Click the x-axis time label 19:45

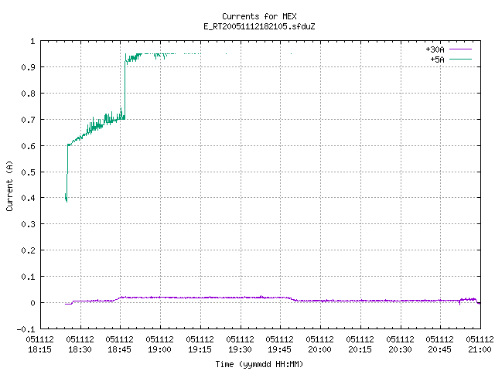pyautogui.click(x=279, y=349)
